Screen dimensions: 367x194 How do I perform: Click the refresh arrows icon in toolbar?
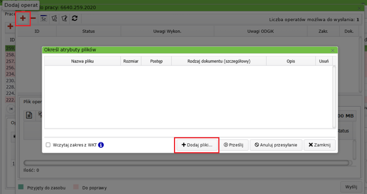pyautogui.click(x=74, y=19)
